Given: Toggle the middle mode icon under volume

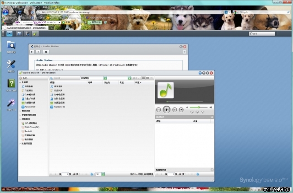Looking at the screenshot, I should point(197,112).
